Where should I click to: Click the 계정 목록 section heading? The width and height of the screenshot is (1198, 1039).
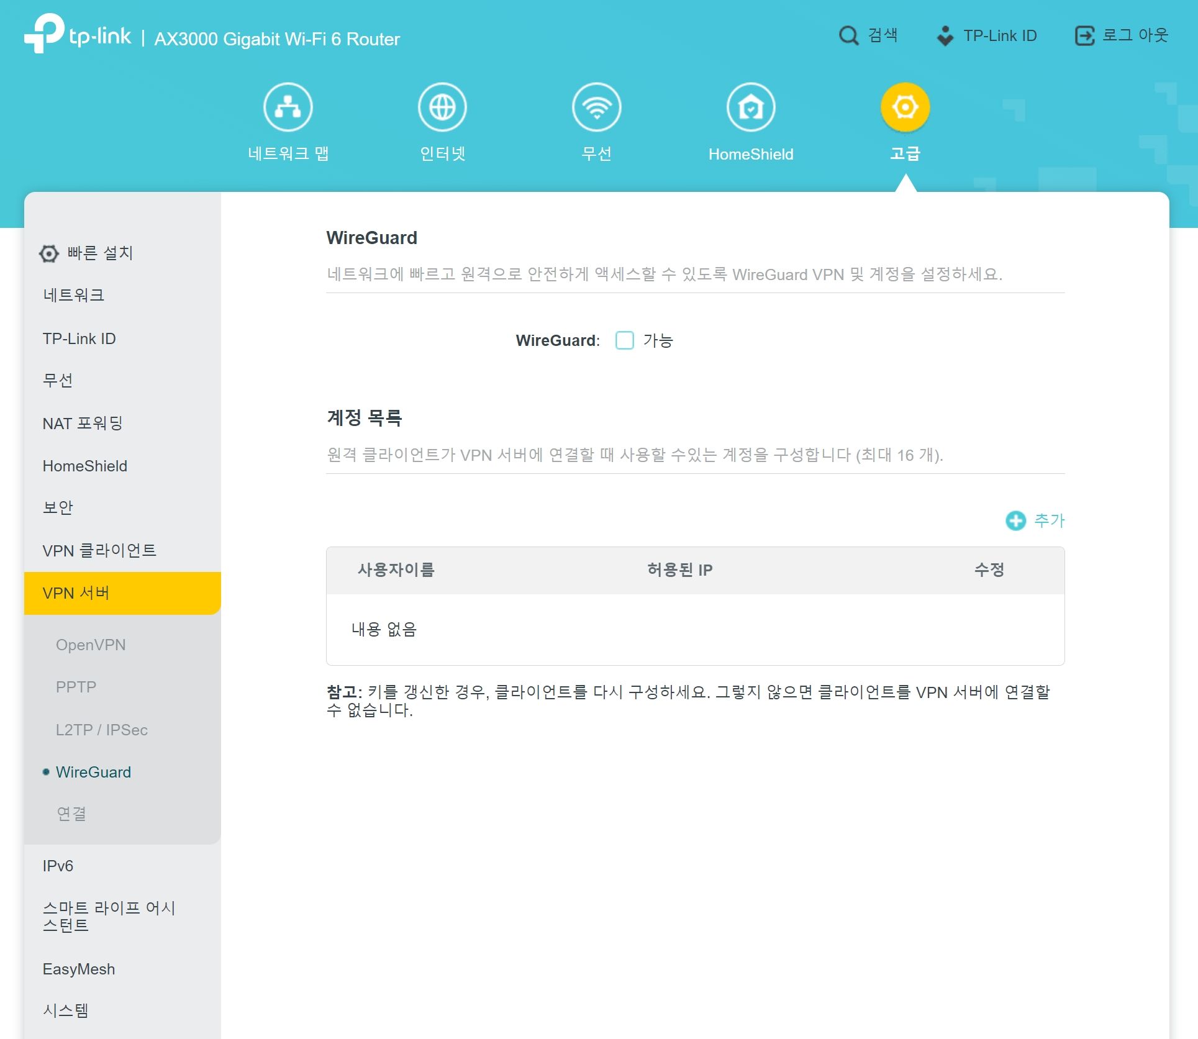click(365, 417)
